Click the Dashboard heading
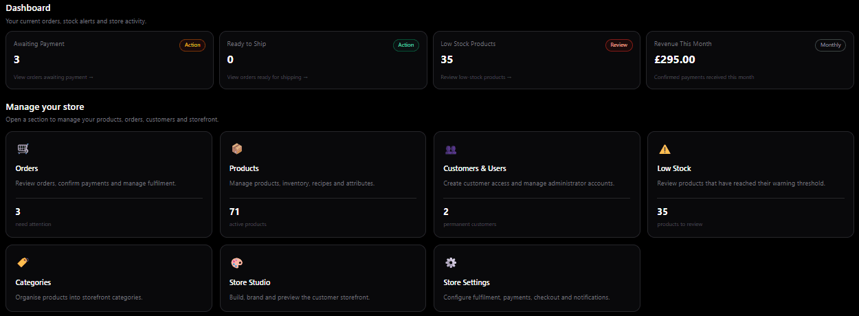The height and width of the screenshot is (316, 859). (28, 8)
